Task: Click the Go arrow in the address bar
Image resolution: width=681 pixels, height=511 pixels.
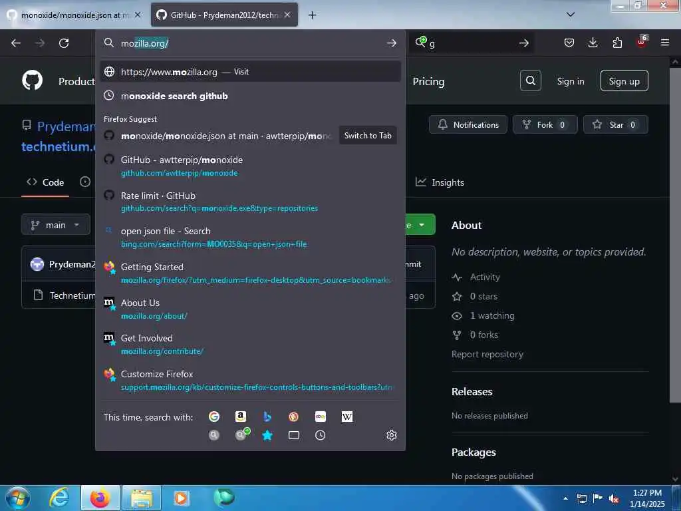Action: pos(391,43)
